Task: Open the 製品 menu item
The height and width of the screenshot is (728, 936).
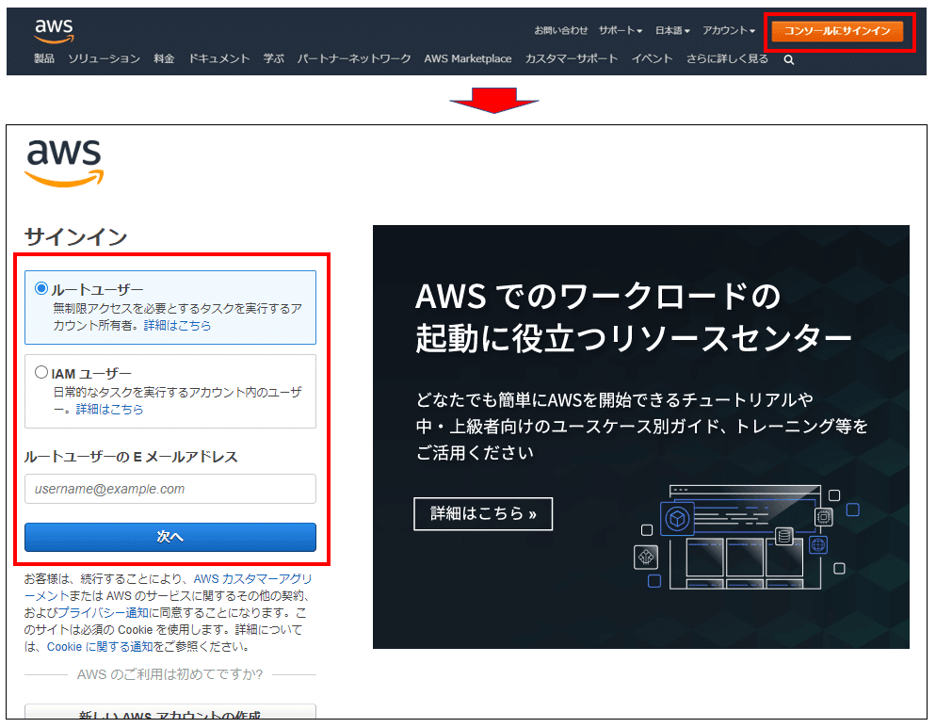Action: (44, 58)
